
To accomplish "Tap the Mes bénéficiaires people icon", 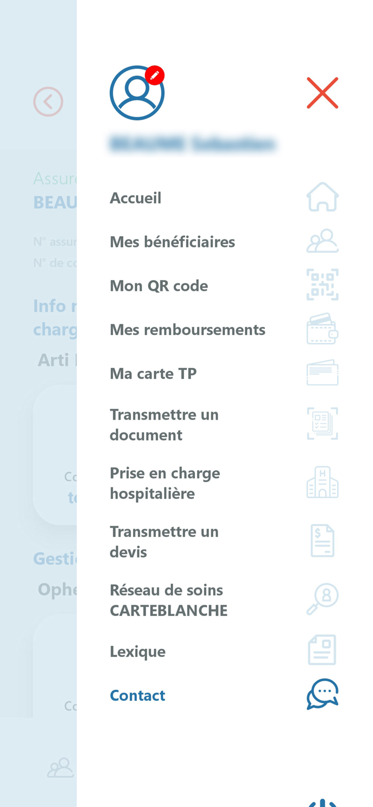I will [x=322, y=240].
